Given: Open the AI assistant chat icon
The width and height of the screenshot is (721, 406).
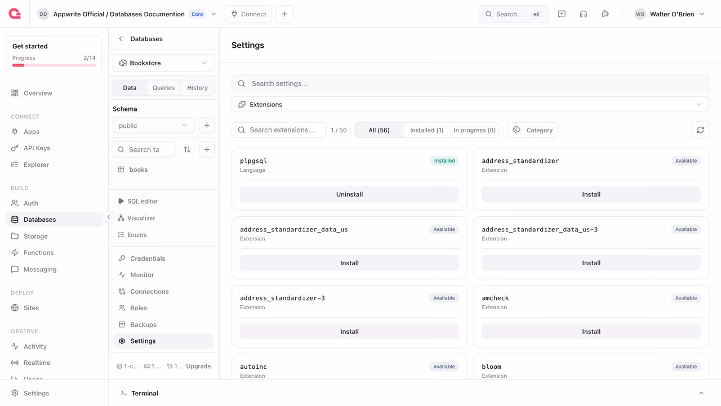Looking at the screenshot, I should pyautogui.click(x=605, y=14).
